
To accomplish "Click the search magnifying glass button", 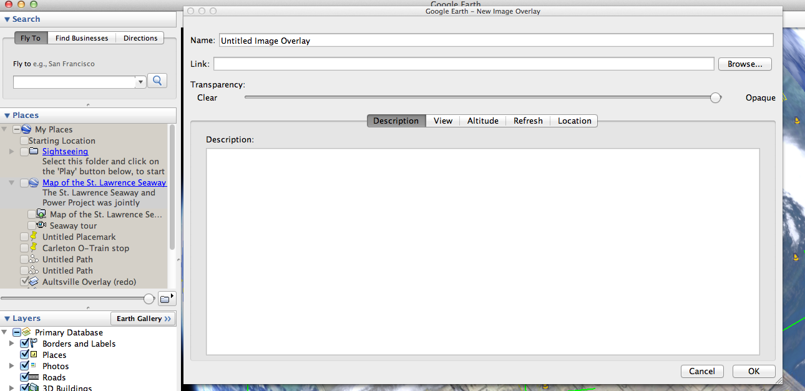I will click(x=157, y=81).
